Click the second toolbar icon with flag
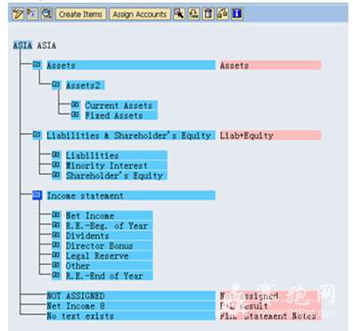 32,14
